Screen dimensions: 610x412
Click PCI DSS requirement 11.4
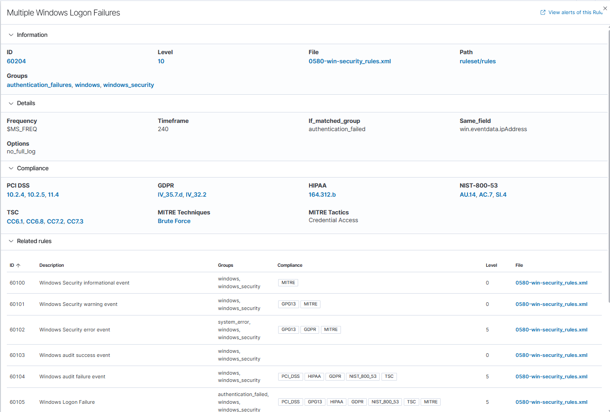tap(53, 195)
